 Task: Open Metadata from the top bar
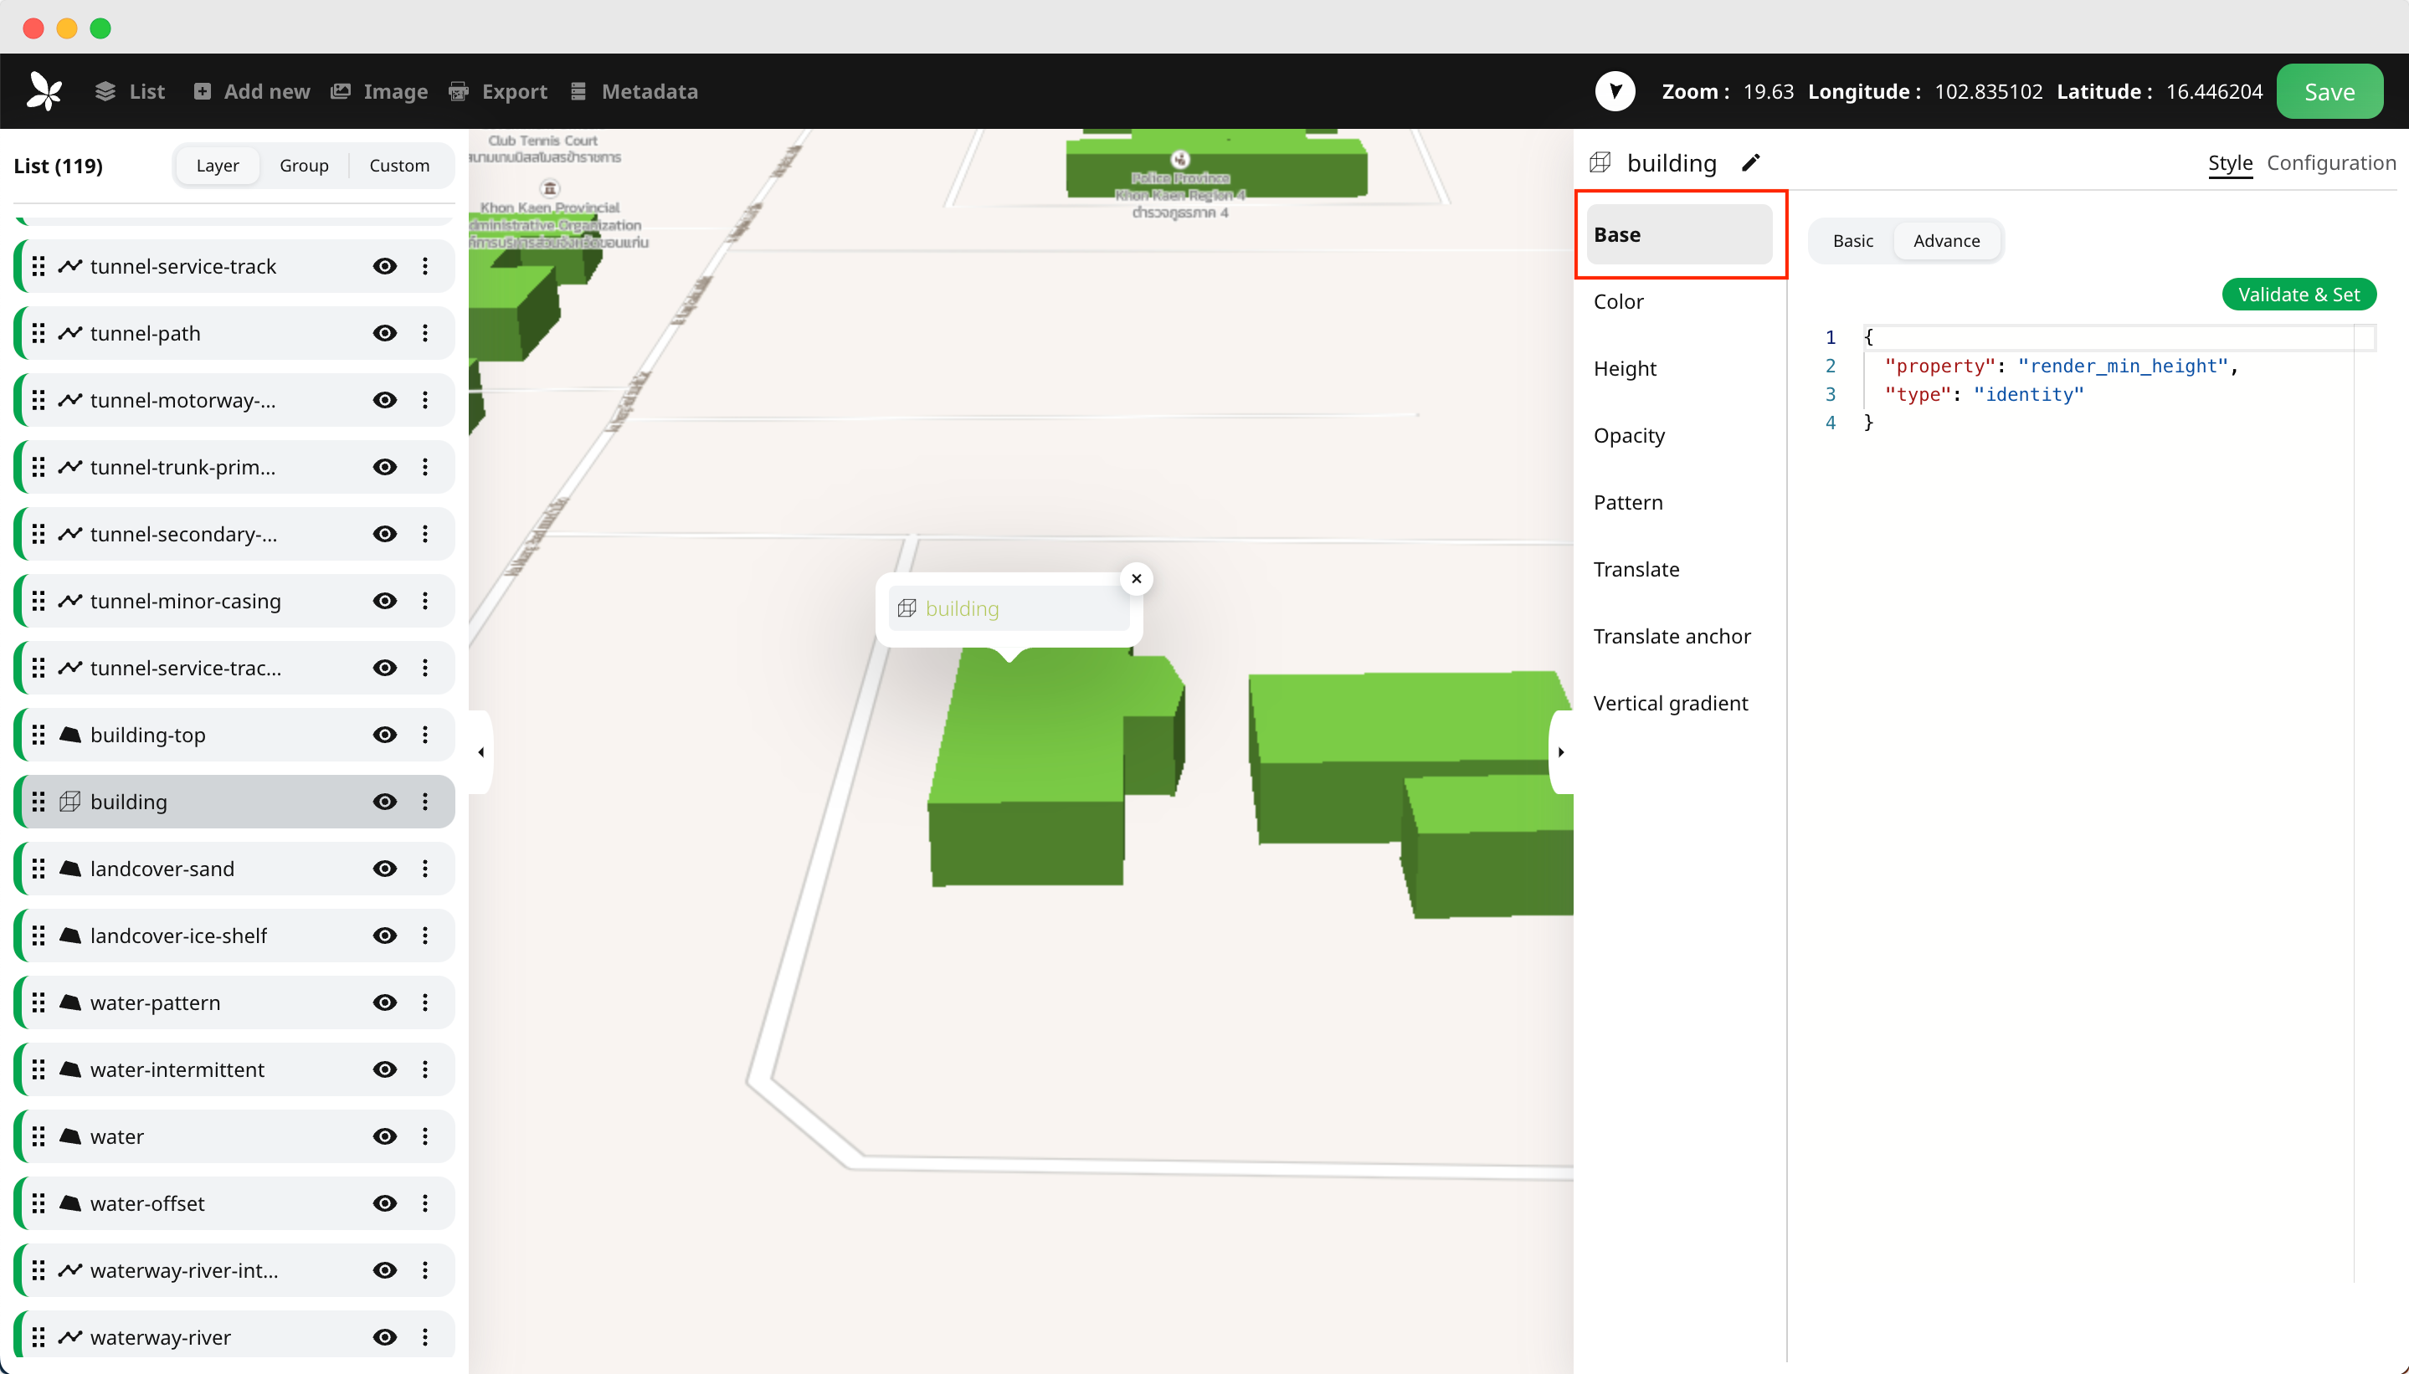(x=634, y=91)
